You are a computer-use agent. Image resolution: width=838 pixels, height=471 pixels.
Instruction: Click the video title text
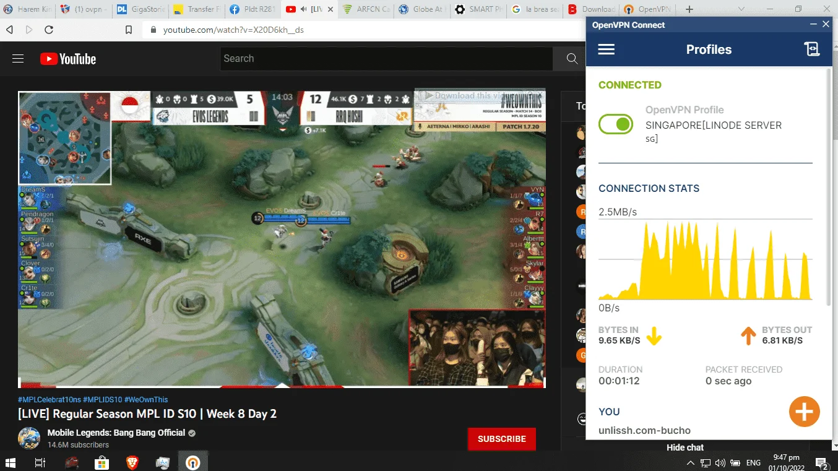[x=147, y=413]
